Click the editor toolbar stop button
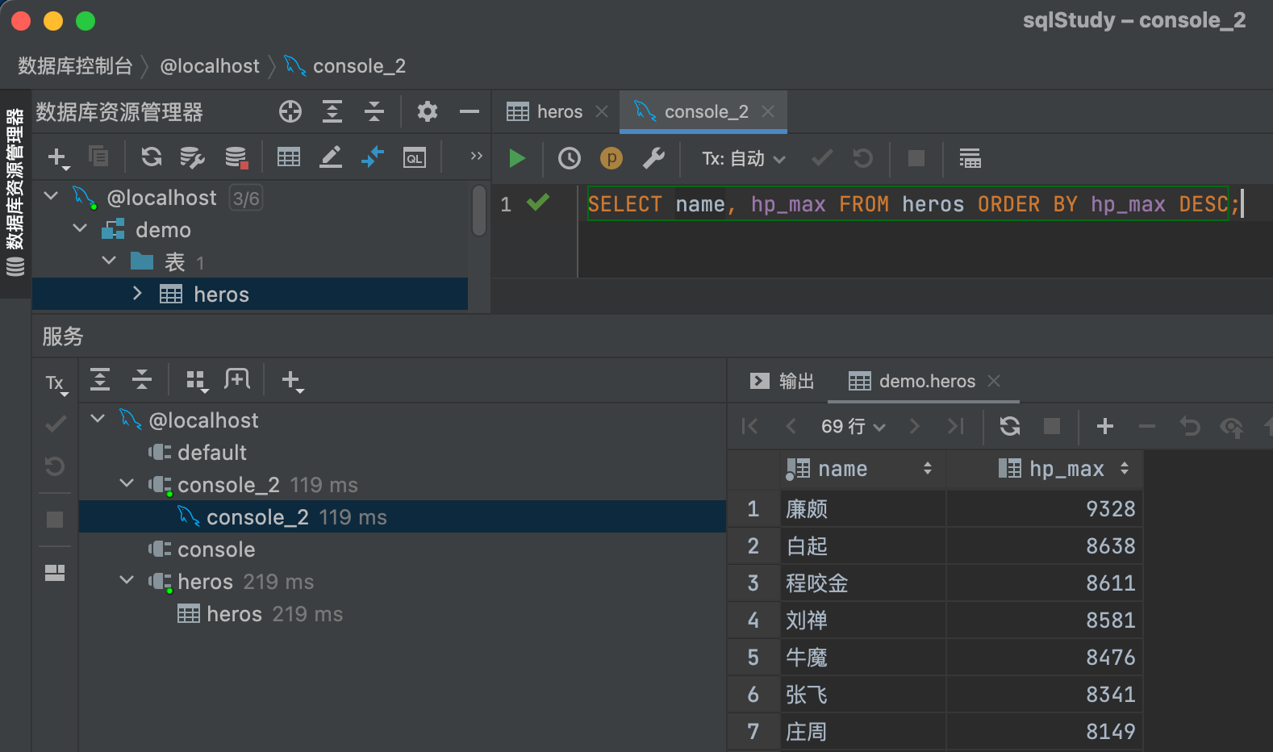 coord(916,158)
